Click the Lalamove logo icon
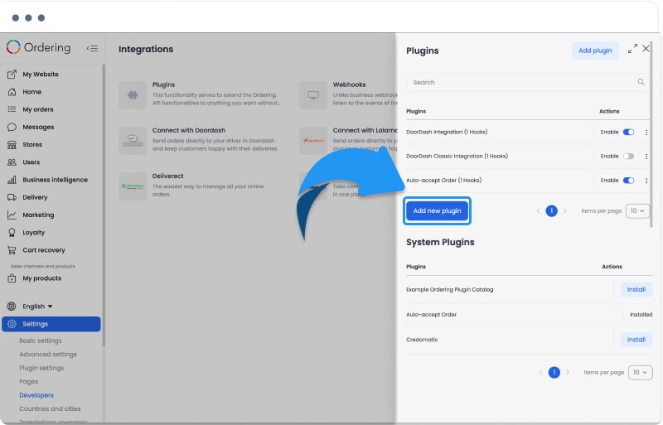Viewport: 663px width, 425px height. 313,140
